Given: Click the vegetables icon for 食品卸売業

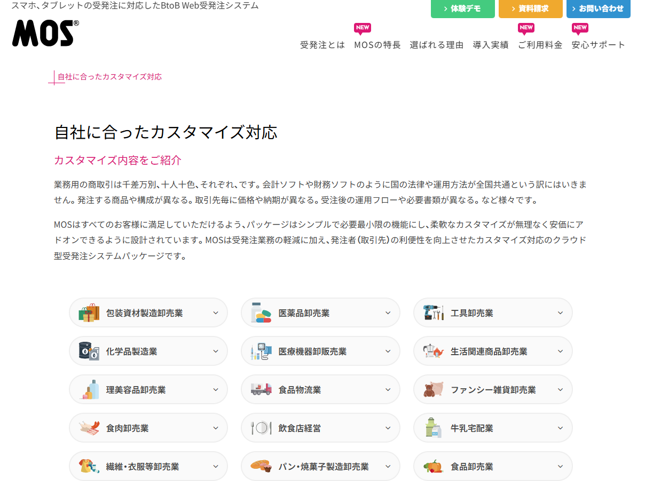Looking at the screenshot, I should click(434, 467).
